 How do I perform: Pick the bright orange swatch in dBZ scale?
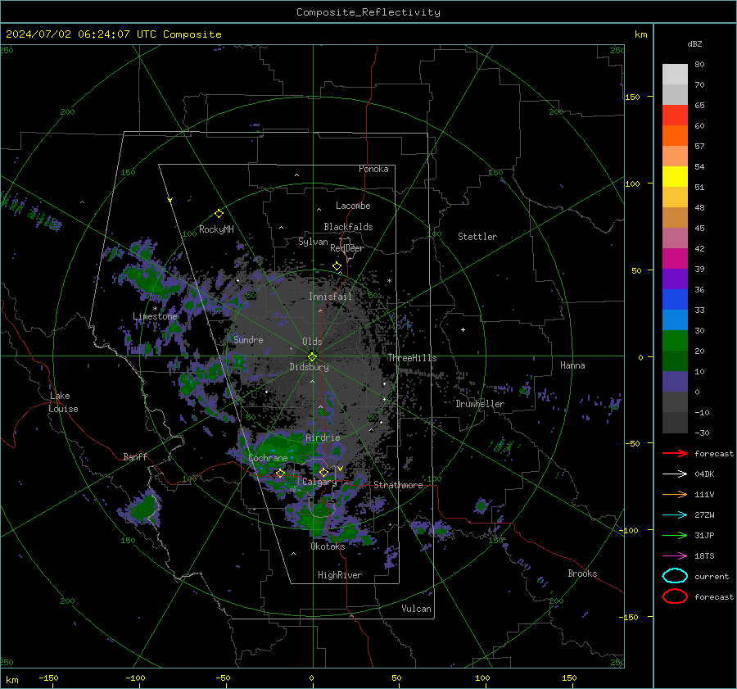point(675,136)
